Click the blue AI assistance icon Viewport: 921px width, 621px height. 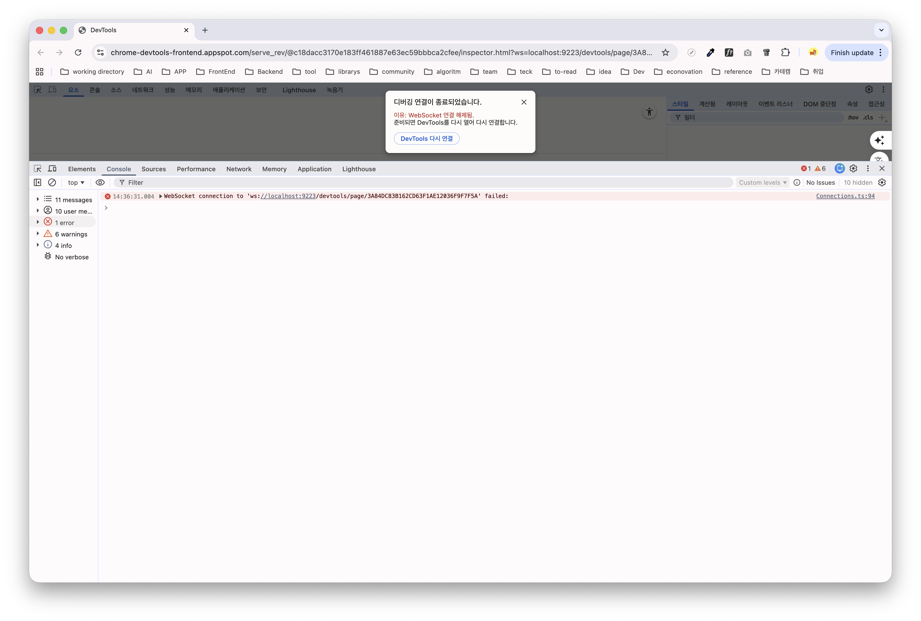coord(839,169)
